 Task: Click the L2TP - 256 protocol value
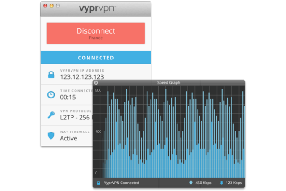click(76, 117)
